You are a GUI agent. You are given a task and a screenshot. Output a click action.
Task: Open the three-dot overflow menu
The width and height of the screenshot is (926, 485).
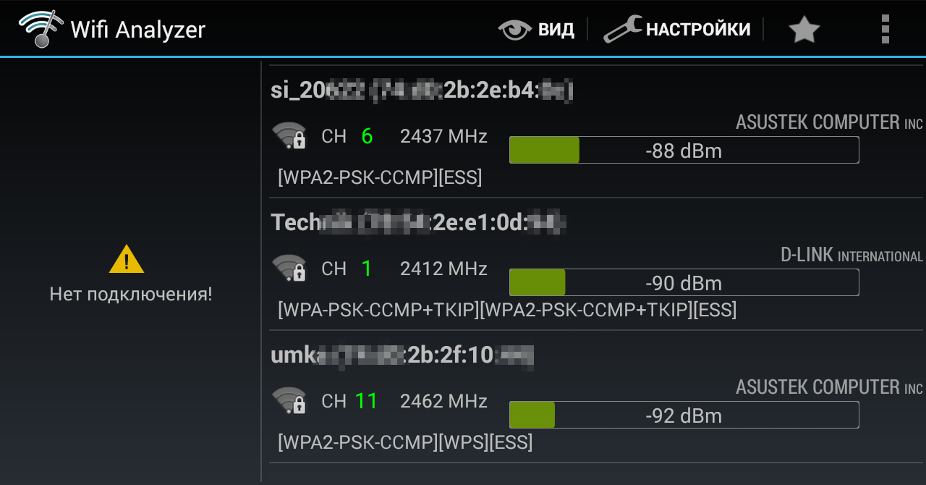(x=885, y=29)
